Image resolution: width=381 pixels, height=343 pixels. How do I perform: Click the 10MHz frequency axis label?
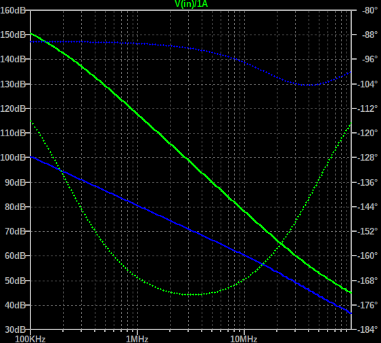tap(244, 339)
